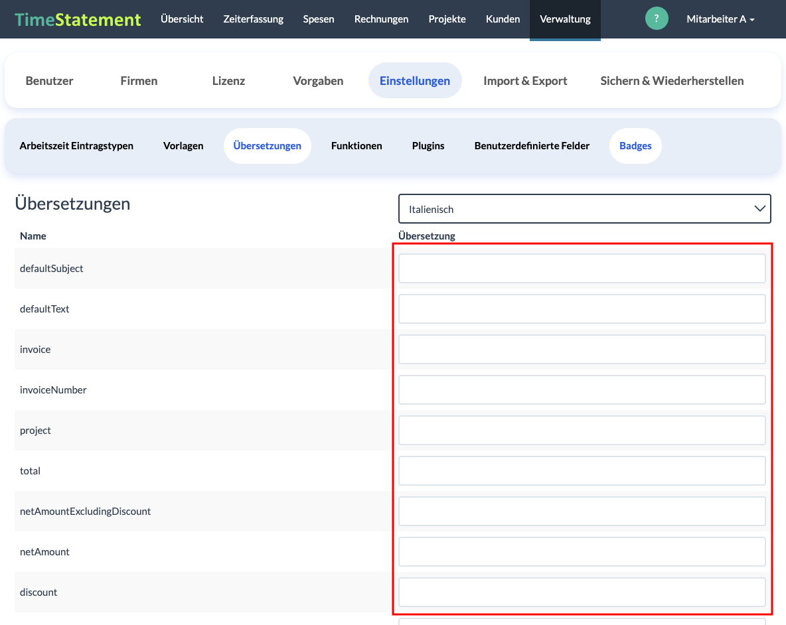Click the TimeStatement logo
The image size is (786, 625).
pos(78,19)
